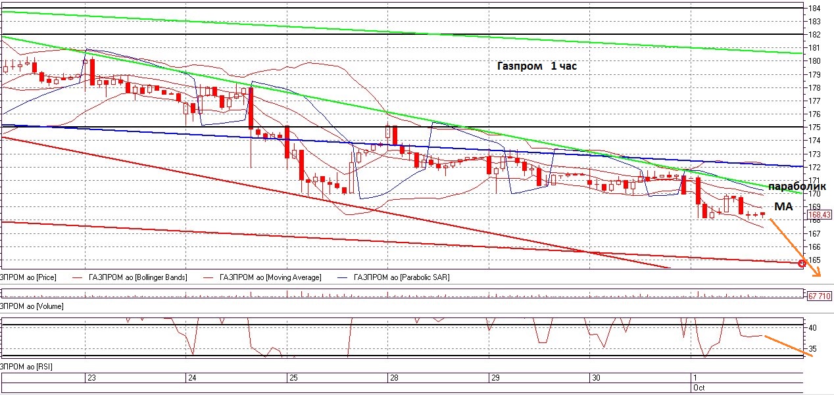Click date label 28 on time axis
This screenshot has height=395, width=834.
point(394,378)
